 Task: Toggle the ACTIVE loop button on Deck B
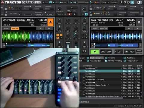pos(139,51)
